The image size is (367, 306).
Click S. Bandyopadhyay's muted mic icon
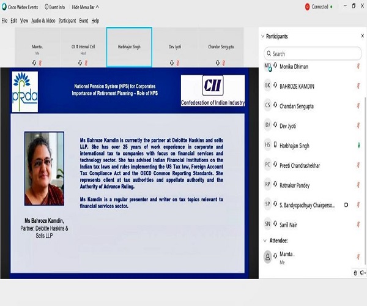coord(358,204)
